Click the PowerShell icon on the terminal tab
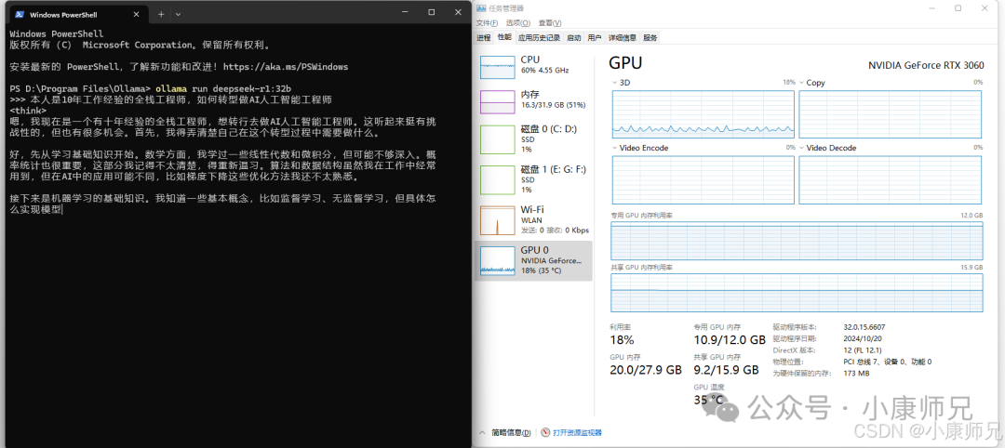 click(x=20, y=13)
